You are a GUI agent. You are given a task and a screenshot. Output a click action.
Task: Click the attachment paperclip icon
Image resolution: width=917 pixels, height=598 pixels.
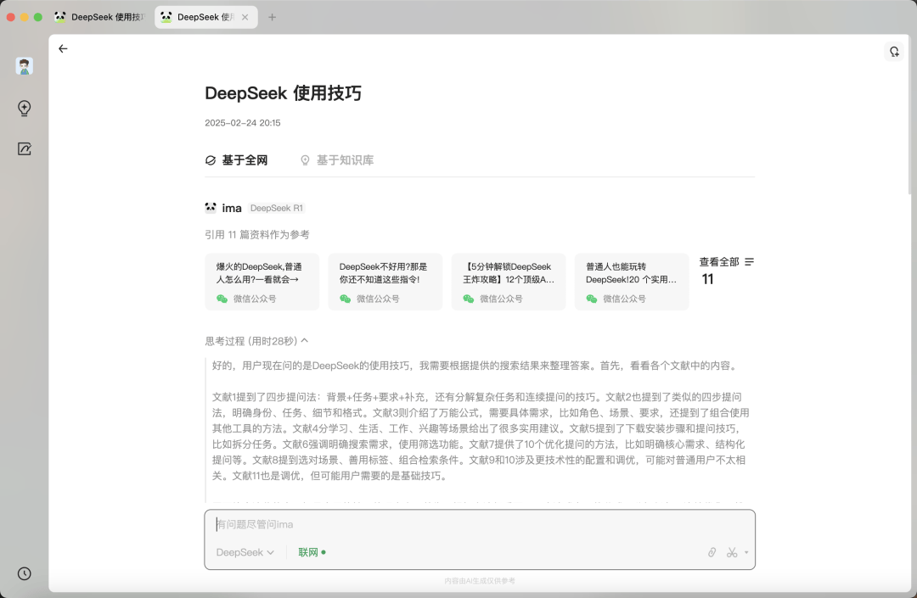click(x=712, y=552)
